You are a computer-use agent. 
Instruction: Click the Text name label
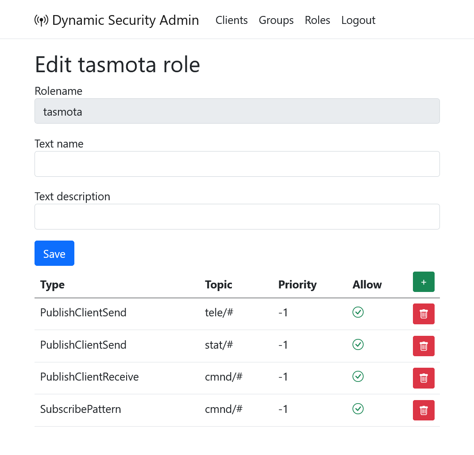coord(59,144)
